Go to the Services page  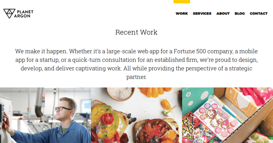click(x=202, y=14)
